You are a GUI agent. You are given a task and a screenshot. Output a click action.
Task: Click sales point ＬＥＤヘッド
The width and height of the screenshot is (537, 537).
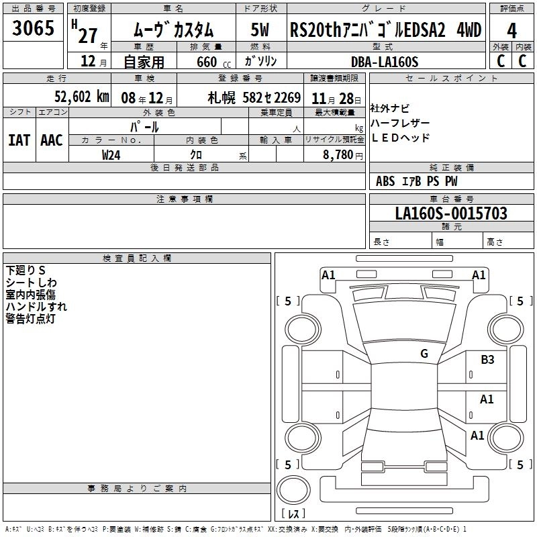tap(400, 138)
